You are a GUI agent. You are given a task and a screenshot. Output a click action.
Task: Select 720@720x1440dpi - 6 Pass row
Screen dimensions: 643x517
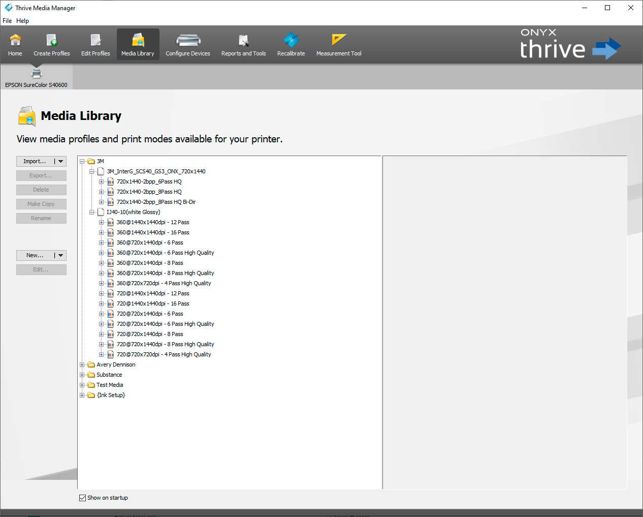(x=150, y=314)
